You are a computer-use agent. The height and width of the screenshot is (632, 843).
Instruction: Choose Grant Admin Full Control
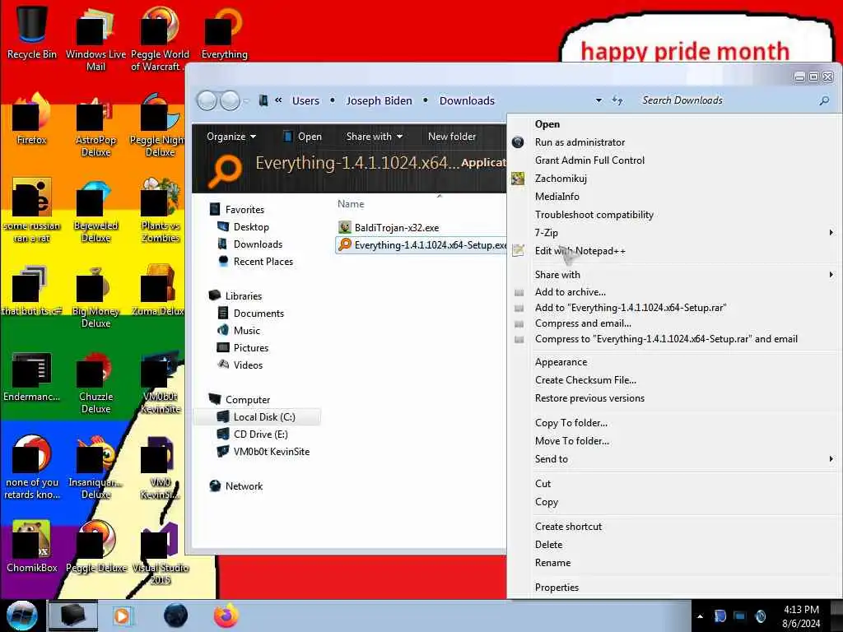coord(589,160)
